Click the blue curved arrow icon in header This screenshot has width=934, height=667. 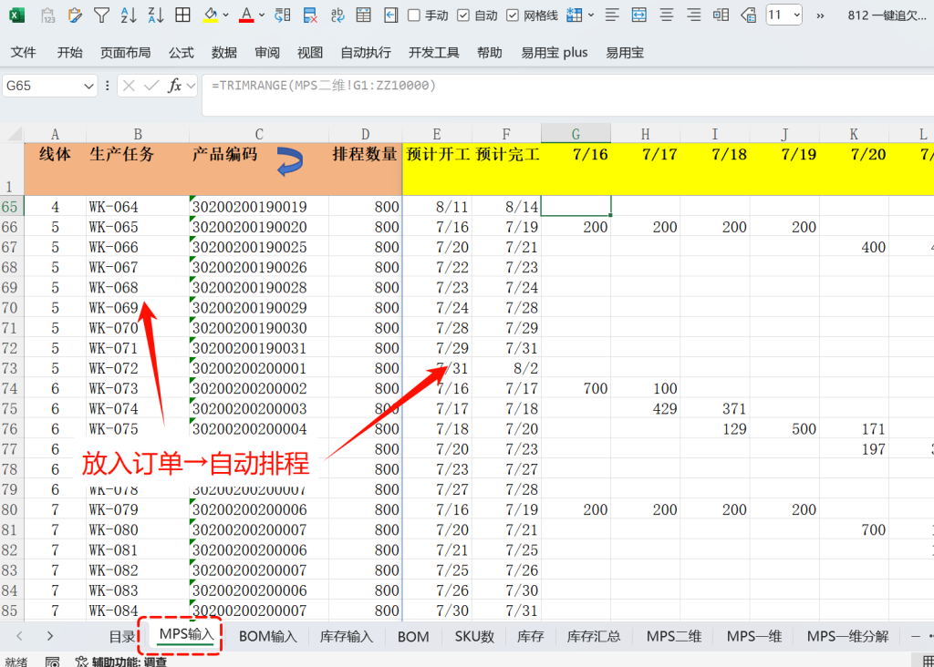(290, 160)
